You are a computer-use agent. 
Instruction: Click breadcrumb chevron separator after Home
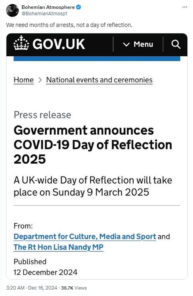click(40, 80)
